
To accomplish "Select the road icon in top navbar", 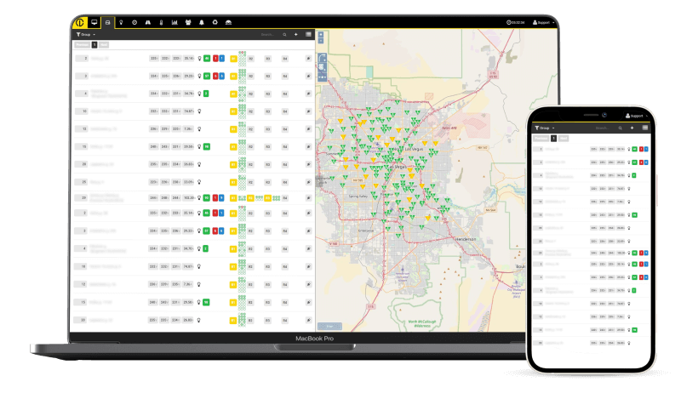I will point(147,22).
